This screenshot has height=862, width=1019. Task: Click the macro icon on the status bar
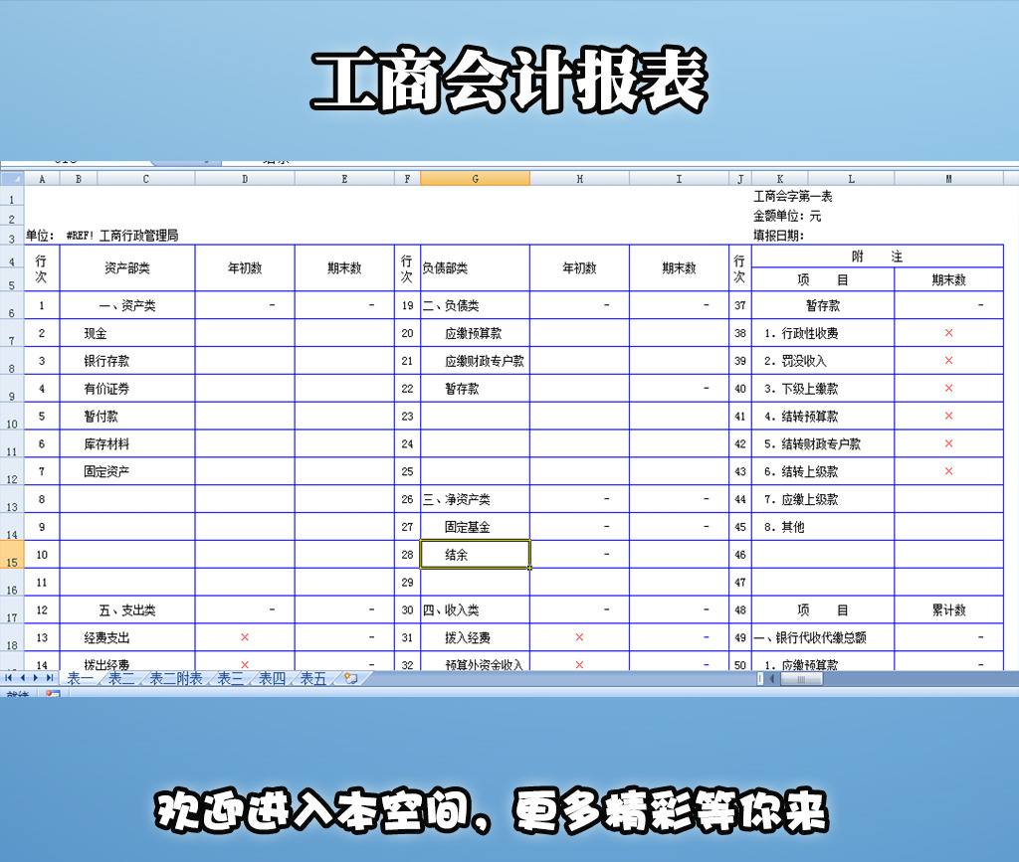click(x=51, y=693)
